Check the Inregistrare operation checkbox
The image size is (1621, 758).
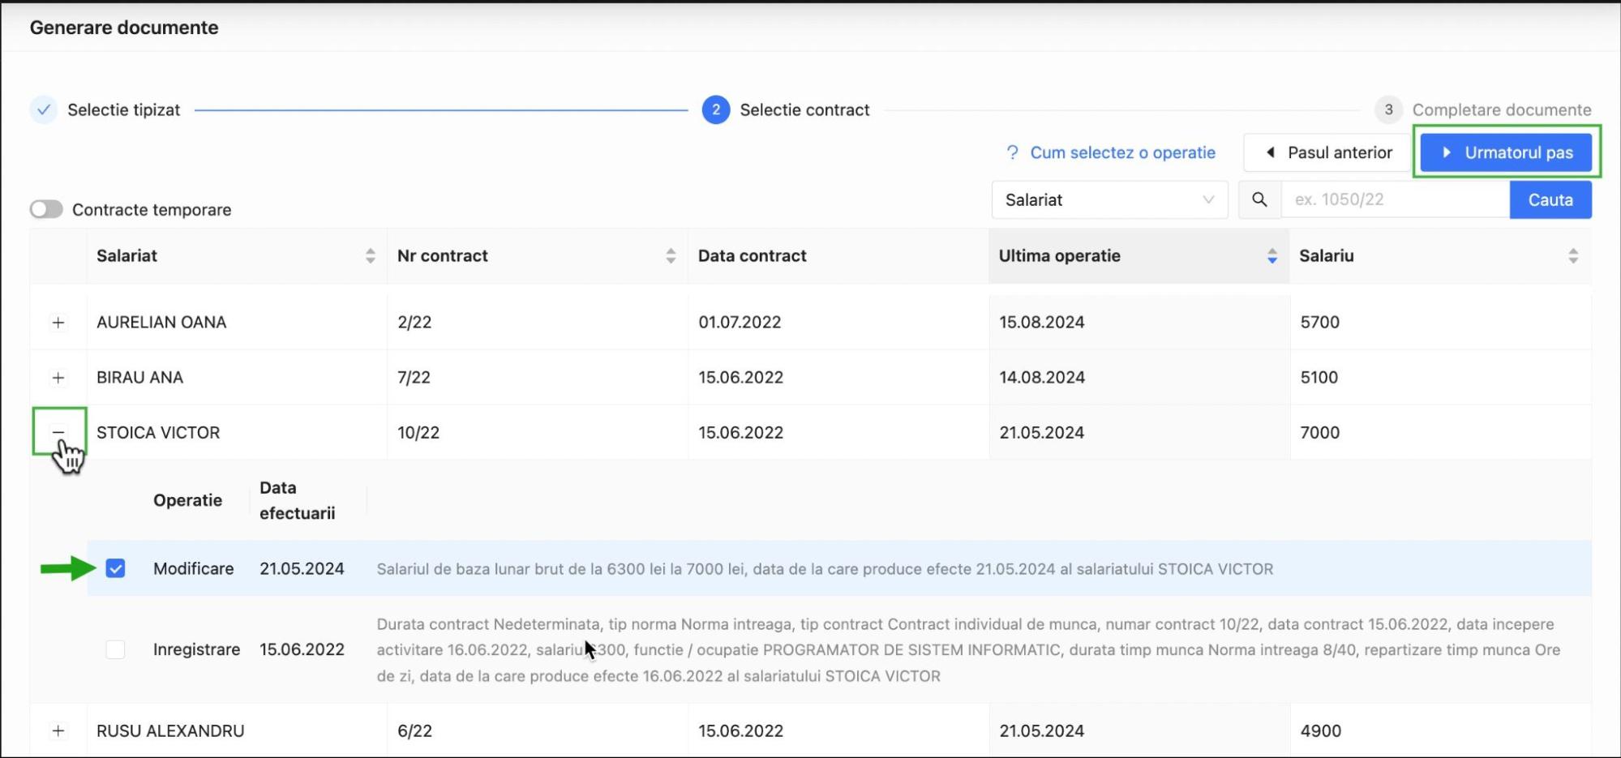pos(115,649)
